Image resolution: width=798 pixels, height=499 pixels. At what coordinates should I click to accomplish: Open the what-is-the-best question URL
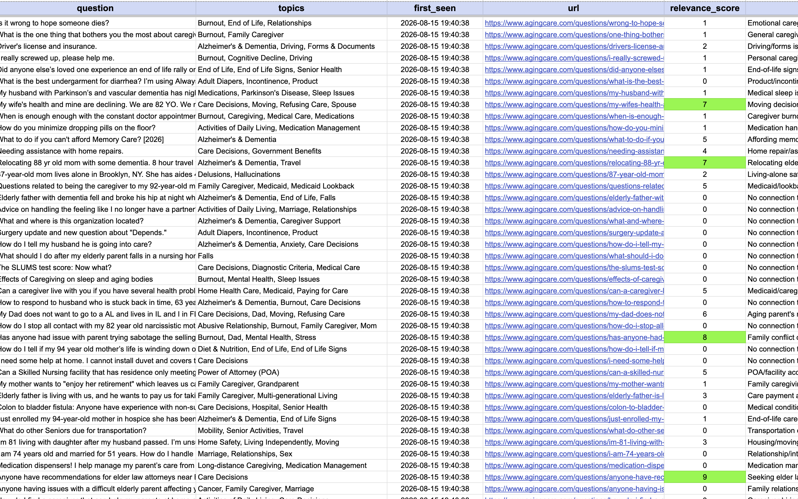[x=574, y=81]
